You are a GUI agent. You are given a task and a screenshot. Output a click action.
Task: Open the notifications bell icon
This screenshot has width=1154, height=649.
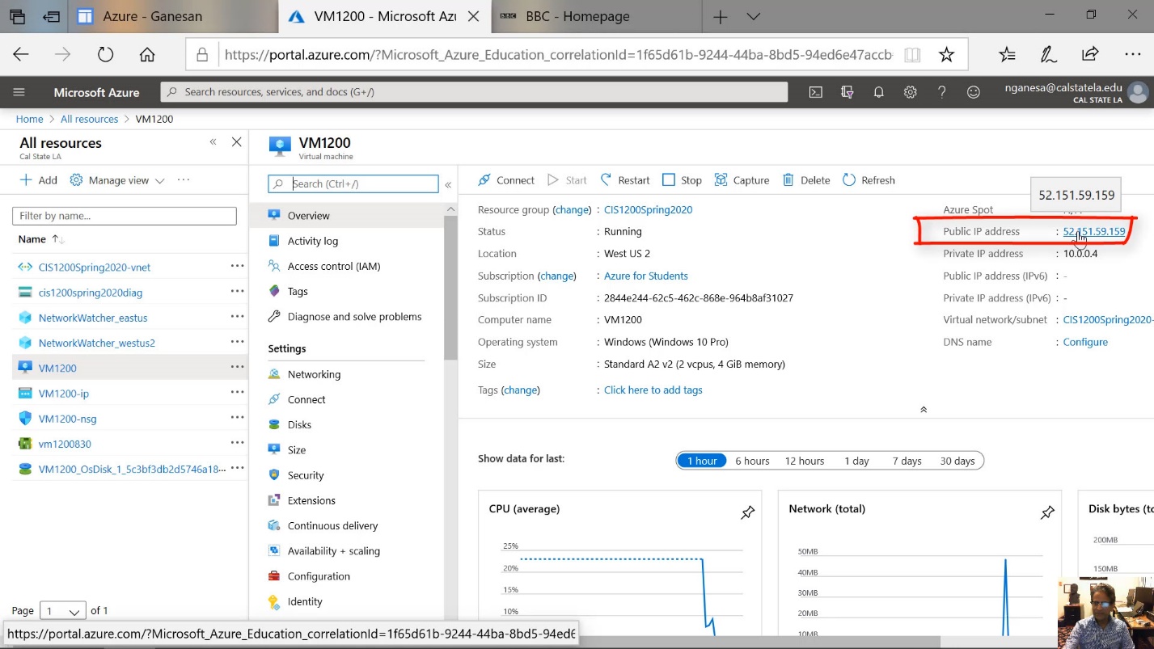click(x=878, y=92)
